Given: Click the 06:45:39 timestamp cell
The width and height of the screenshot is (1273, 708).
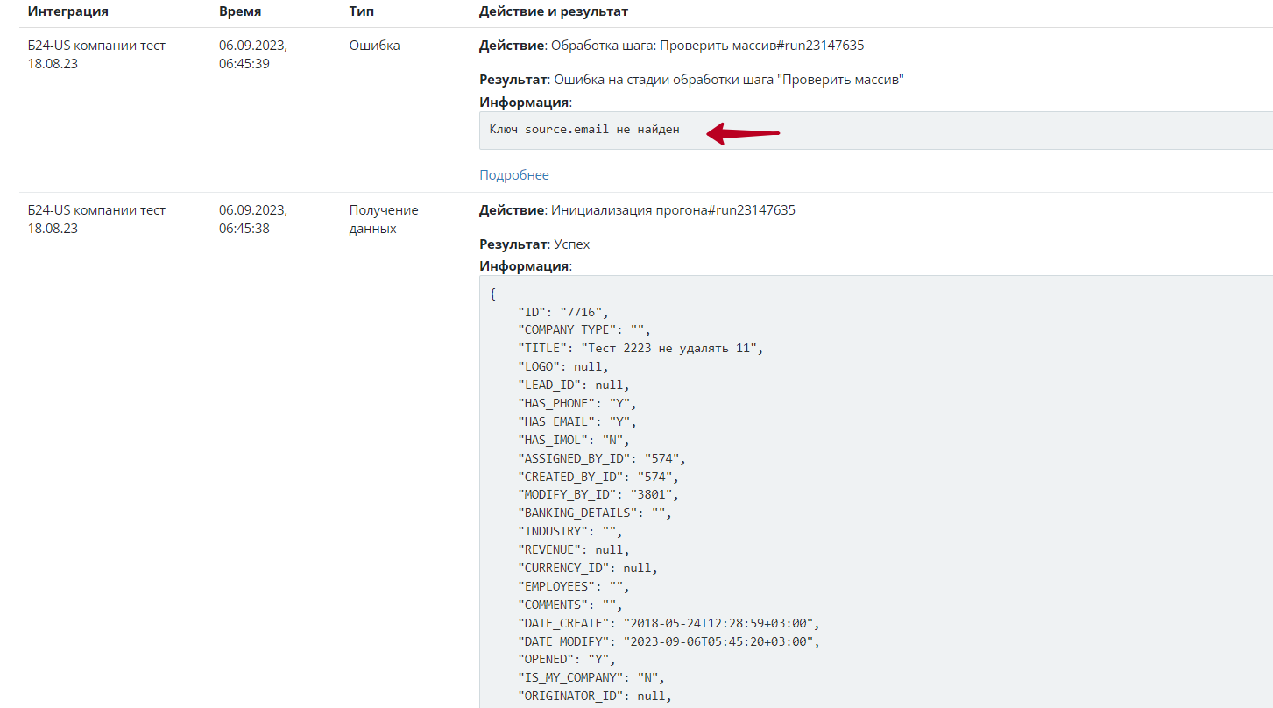Looking at the screenshot, I should (253, 54).
